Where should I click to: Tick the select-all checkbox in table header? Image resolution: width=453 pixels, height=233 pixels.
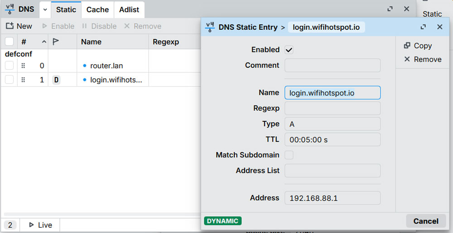(x=9, y=42)
